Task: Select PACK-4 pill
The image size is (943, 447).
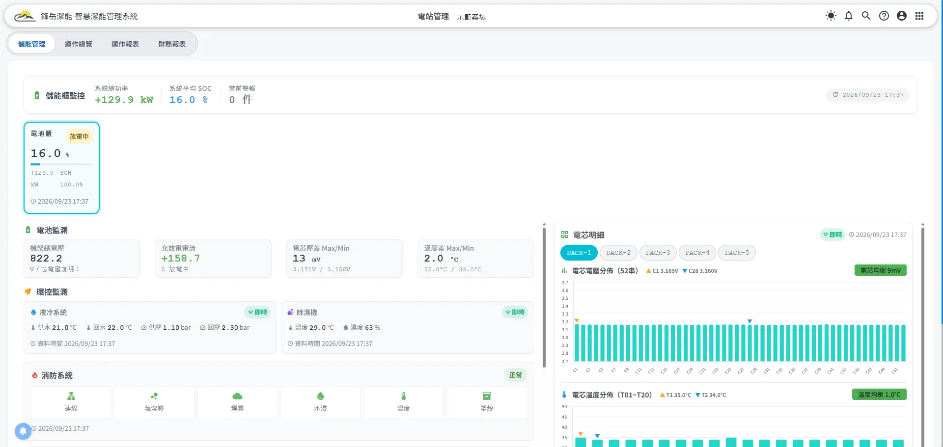Action: click(697, 253)
